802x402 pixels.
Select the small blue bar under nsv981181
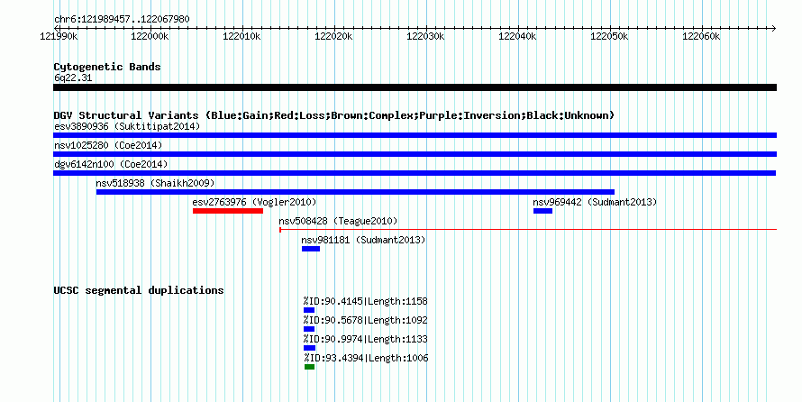pos(311,249)
